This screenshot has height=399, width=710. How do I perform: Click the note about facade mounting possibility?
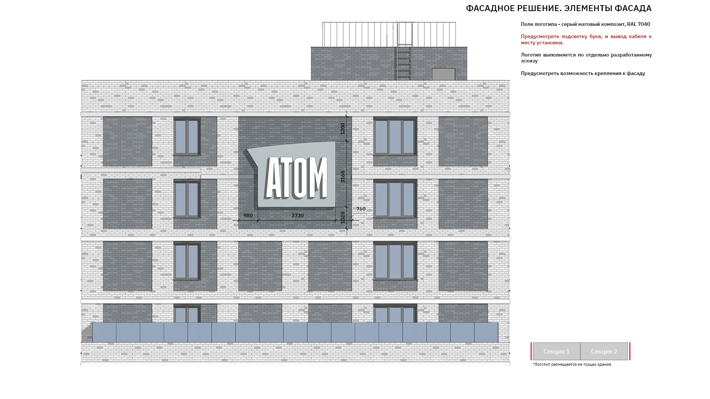tap(583, 73)
